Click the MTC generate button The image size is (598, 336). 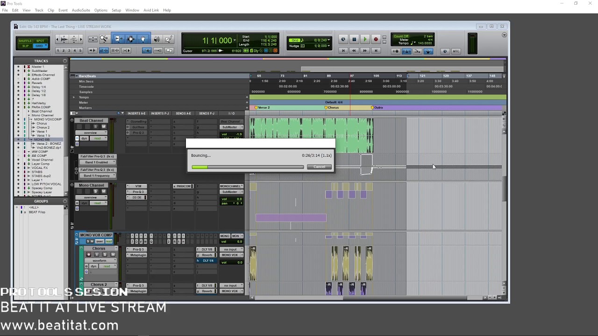click(x=456, y=51)
